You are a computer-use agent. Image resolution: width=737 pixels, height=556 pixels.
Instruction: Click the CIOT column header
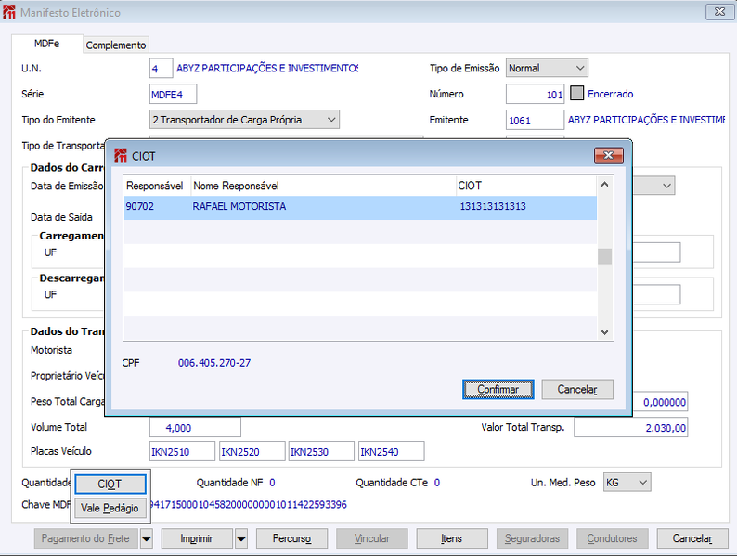tap(526, 186)
